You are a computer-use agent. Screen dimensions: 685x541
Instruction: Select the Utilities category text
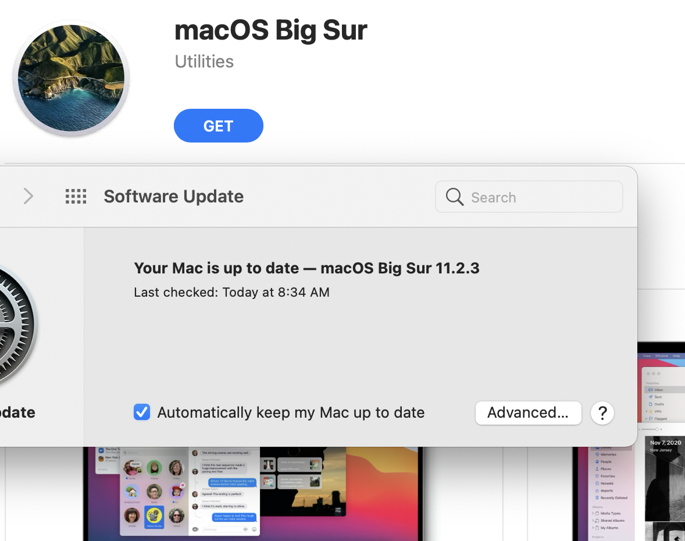pyautogui.click(x=204, y=62)
